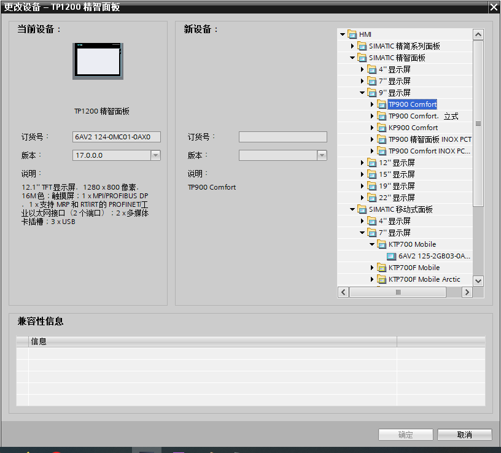Close the 更改设备 dialog
The height and width of the screenshot is (453, 501).
(x=494, y=7)
